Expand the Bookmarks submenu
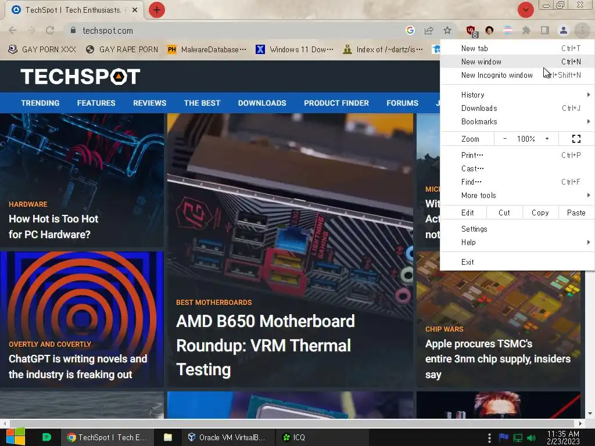The image size is (595, 446). point(517,121)
